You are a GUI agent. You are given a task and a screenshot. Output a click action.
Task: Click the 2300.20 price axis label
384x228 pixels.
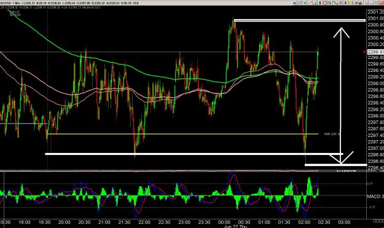375,44
